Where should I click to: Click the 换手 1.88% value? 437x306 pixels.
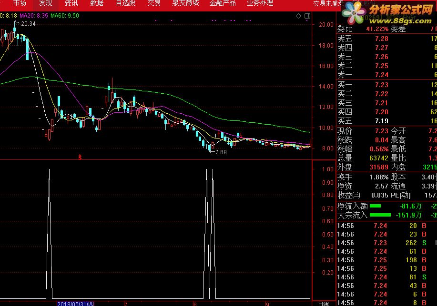(x=379, y=178)
